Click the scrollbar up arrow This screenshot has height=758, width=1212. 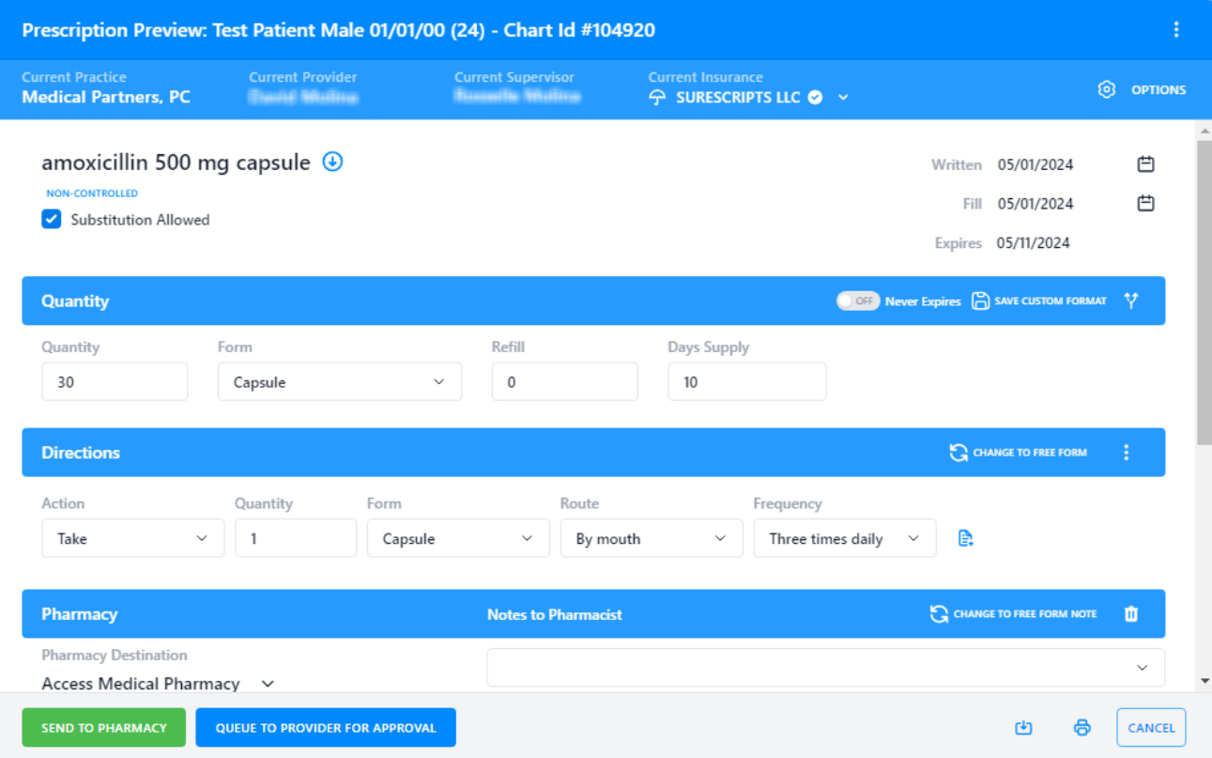pyautogui.click(x=1204, y=130)
